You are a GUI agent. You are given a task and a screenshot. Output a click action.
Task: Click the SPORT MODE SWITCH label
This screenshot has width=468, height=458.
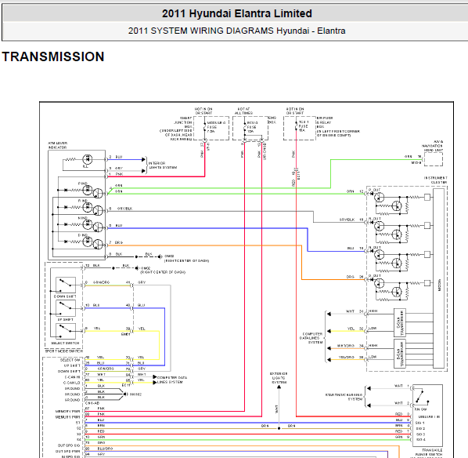pyautogui.click(x=64, y=351)
